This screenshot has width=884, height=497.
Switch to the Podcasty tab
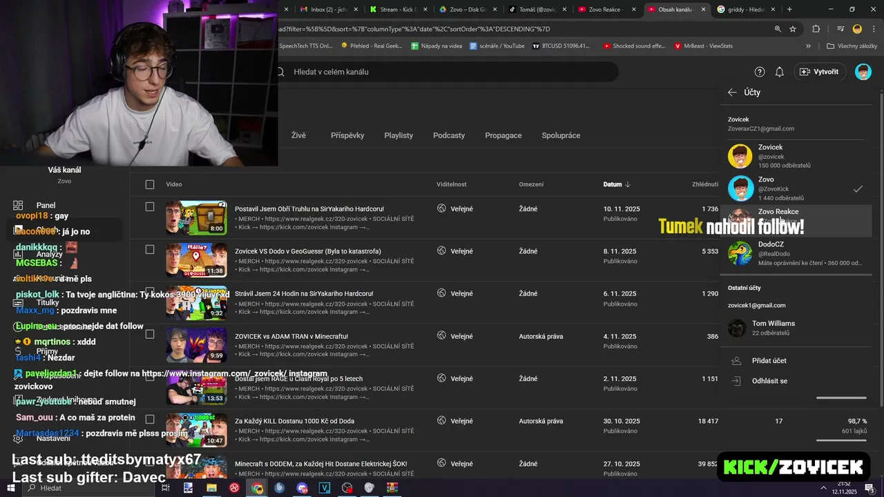449,135
